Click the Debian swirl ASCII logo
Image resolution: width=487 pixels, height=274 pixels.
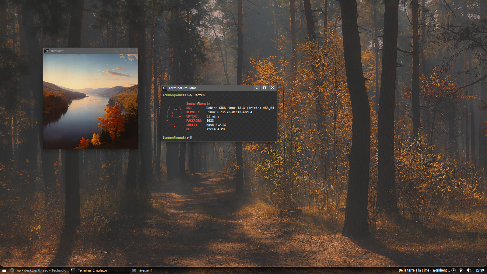pos(174,115)
